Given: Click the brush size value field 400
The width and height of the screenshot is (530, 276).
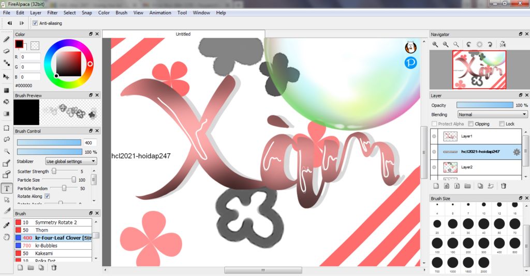Looking at the screenshot, I should coord(90,143).
